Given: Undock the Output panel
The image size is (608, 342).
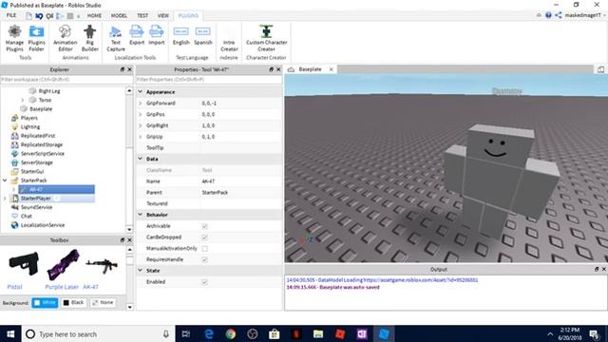Looking at the screenshot, I should click(x=597, y=269).
